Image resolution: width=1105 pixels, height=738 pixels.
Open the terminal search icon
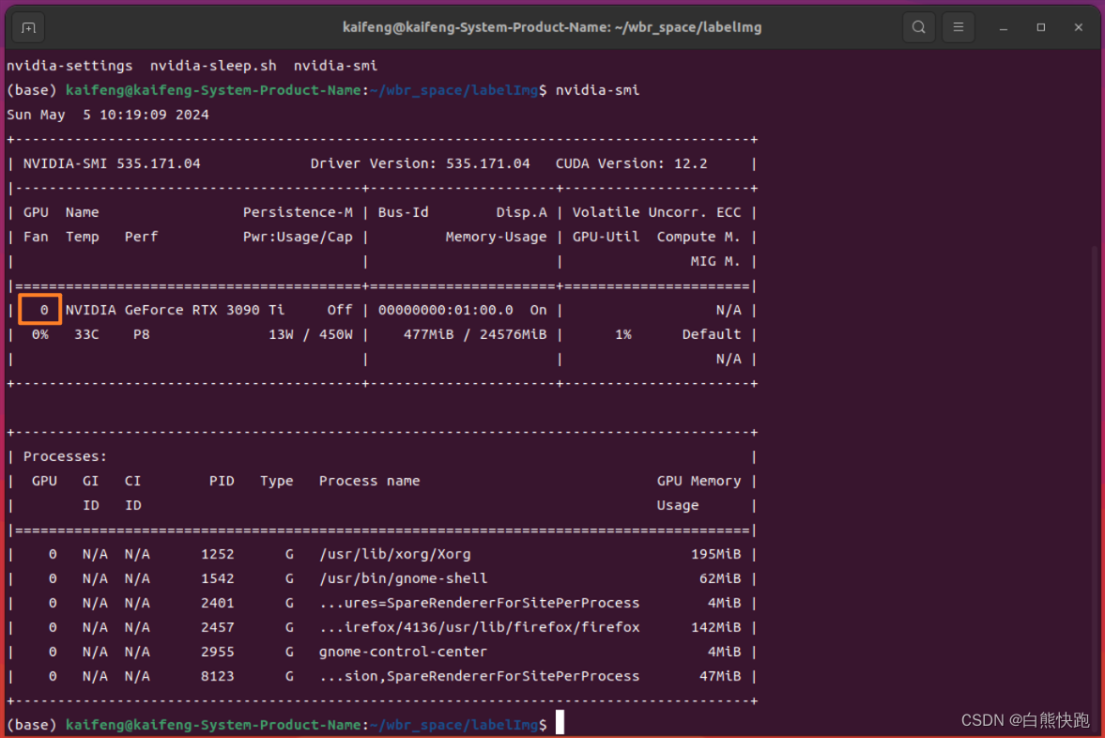coord(918,27)
